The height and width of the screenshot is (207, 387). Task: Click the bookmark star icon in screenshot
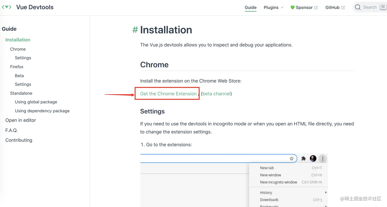(292, 159)
